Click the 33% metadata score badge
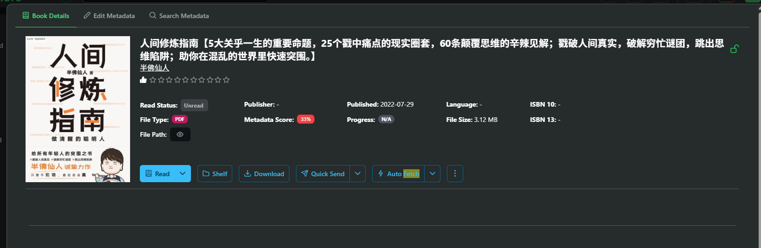Image resolution: width=761 pixels, height=248 pixels. point(306,119)
